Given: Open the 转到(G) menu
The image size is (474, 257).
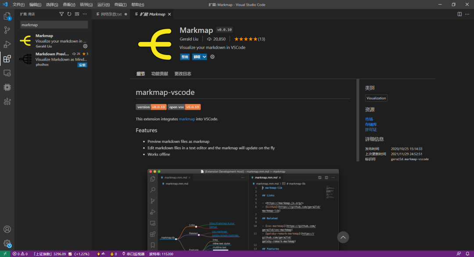Looking at the screenshot, I should (86, 4).
